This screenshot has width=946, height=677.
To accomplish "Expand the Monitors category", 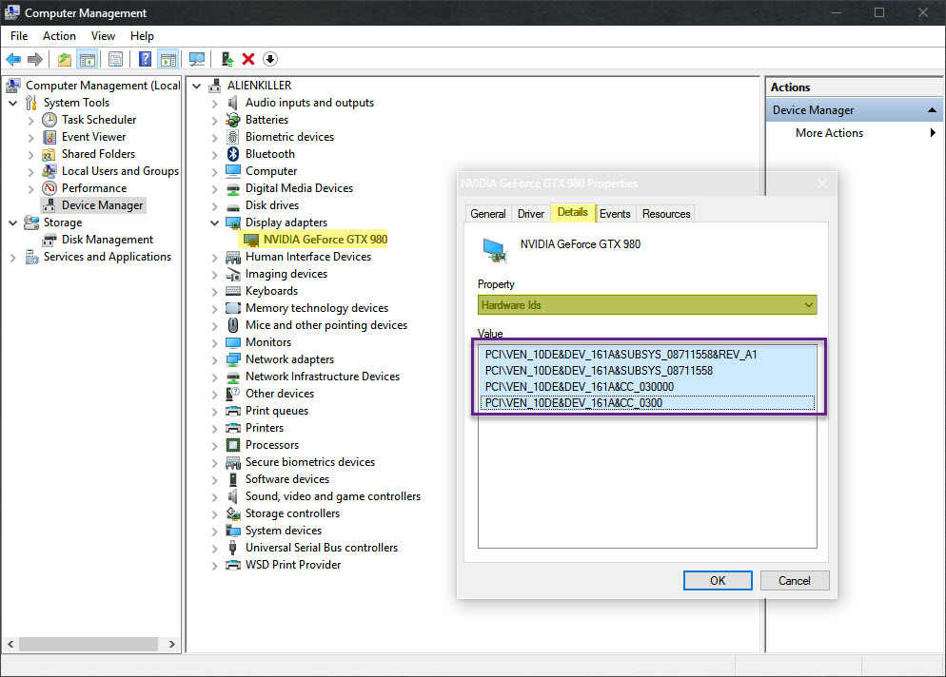I will [214, 343].
